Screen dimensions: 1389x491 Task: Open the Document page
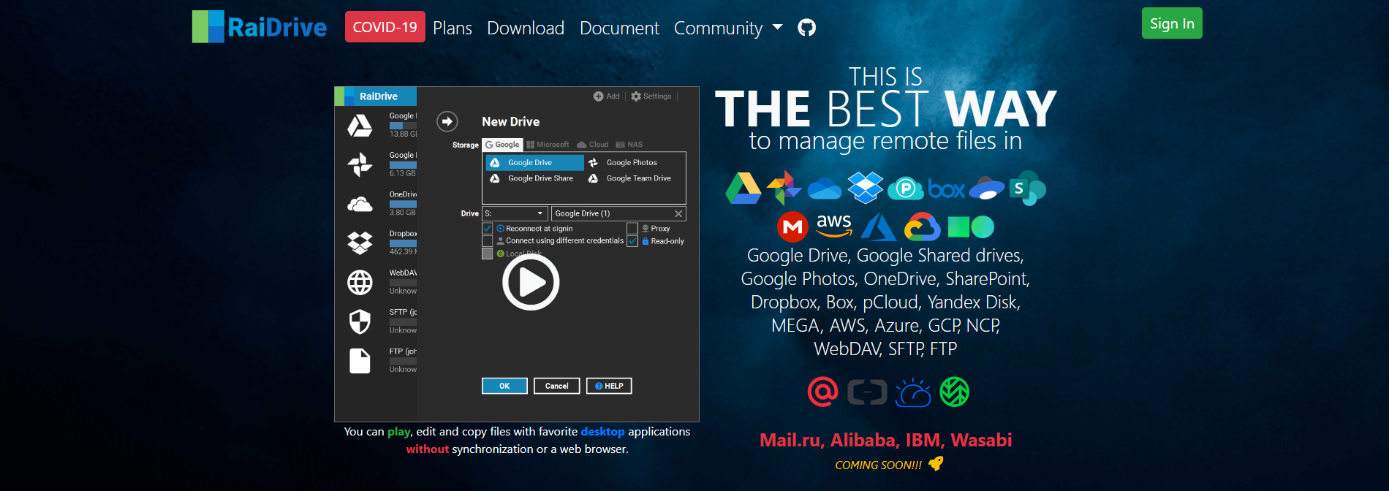[619, 28]
